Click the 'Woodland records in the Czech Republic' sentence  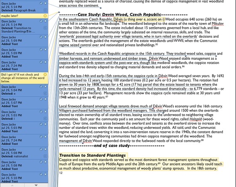pos(112,53)
